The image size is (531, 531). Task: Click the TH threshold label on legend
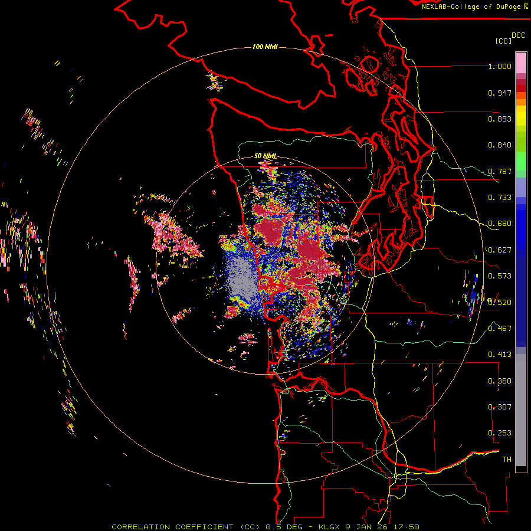click(507, 459)
